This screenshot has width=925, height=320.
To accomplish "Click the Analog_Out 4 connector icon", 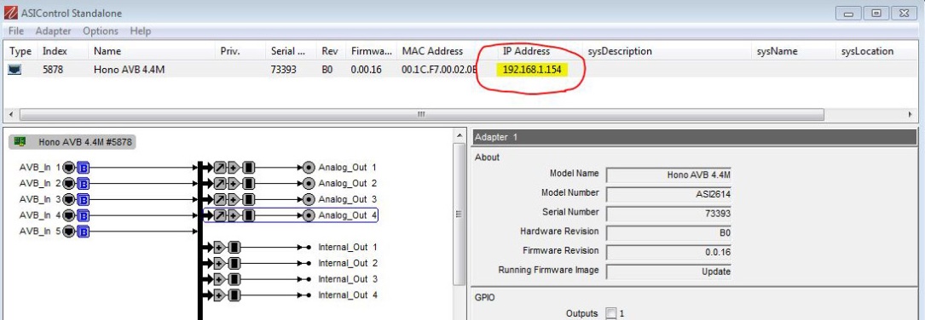I will point(309,215).
